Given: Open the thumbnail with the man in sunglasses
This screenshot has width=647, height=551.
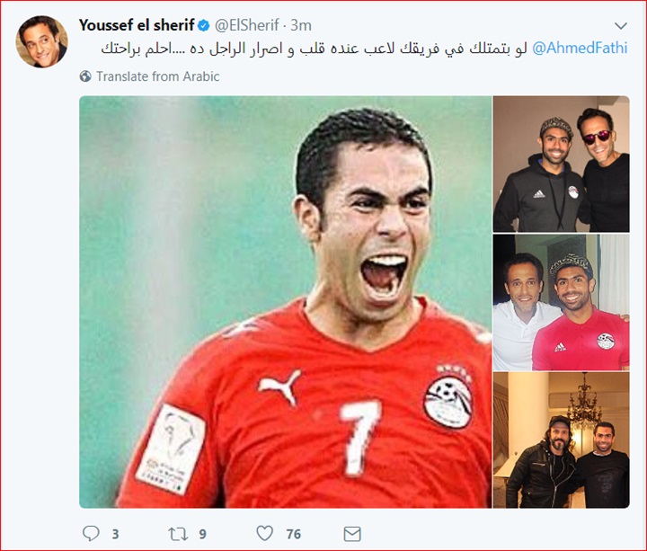Looking at the screenshot, I should pyautogui.click(x=561, y=164).
